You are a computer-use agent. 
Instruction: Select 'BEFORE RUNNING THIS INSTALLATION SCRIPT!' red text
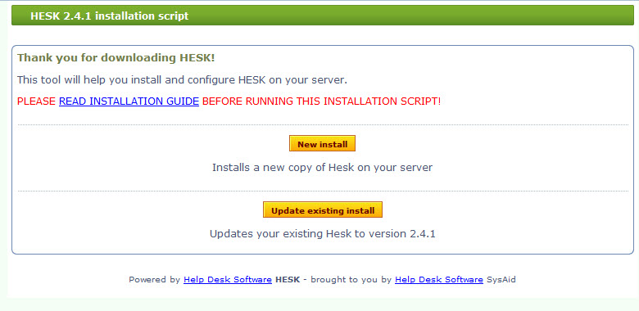point(321,101)
